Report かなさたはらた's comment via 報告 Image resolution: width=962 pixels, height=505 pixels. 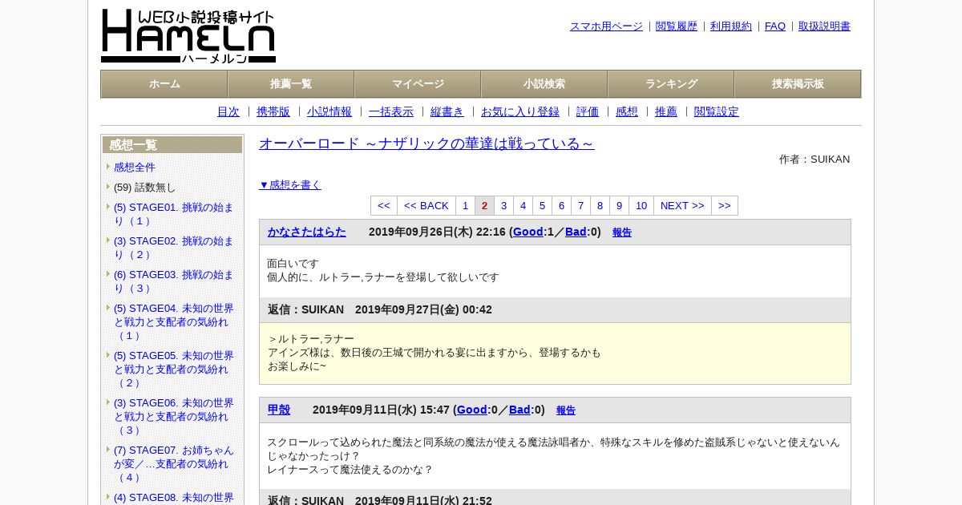[x=622, y=232]
